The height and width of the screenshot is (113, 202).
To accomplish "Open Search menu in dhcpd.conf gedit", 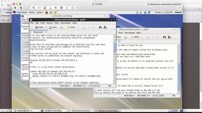I will tap(50, 23).
